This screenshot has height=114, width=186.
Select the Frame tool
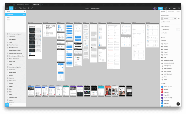pos(16,8)
